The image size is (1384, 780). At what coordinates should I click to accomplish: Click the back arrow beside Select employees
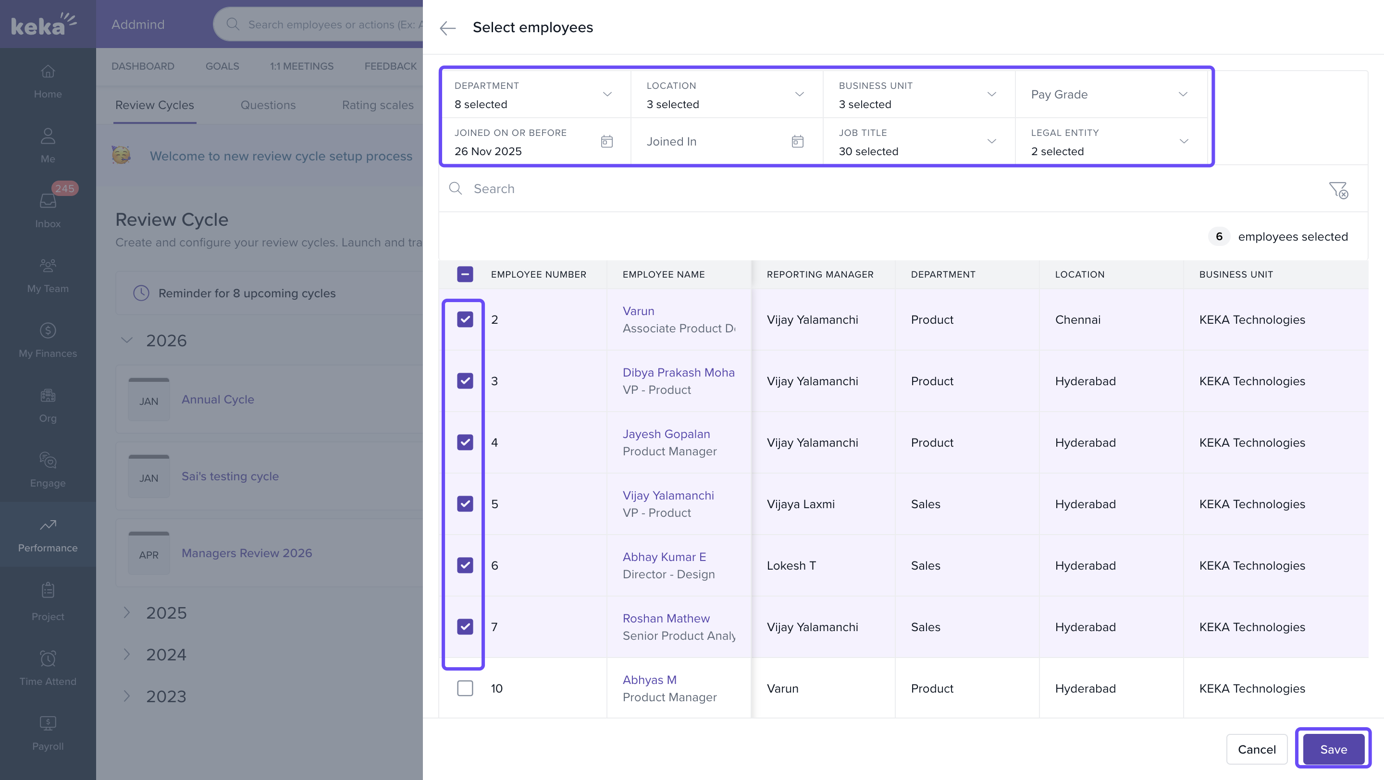click(447, 28)
